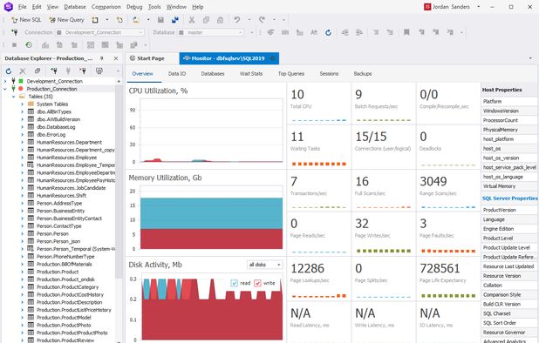The width and height of the screenshot is (539, 343).
Task: Click the Redo arrow icon
Action: click(x=262, y=20)
